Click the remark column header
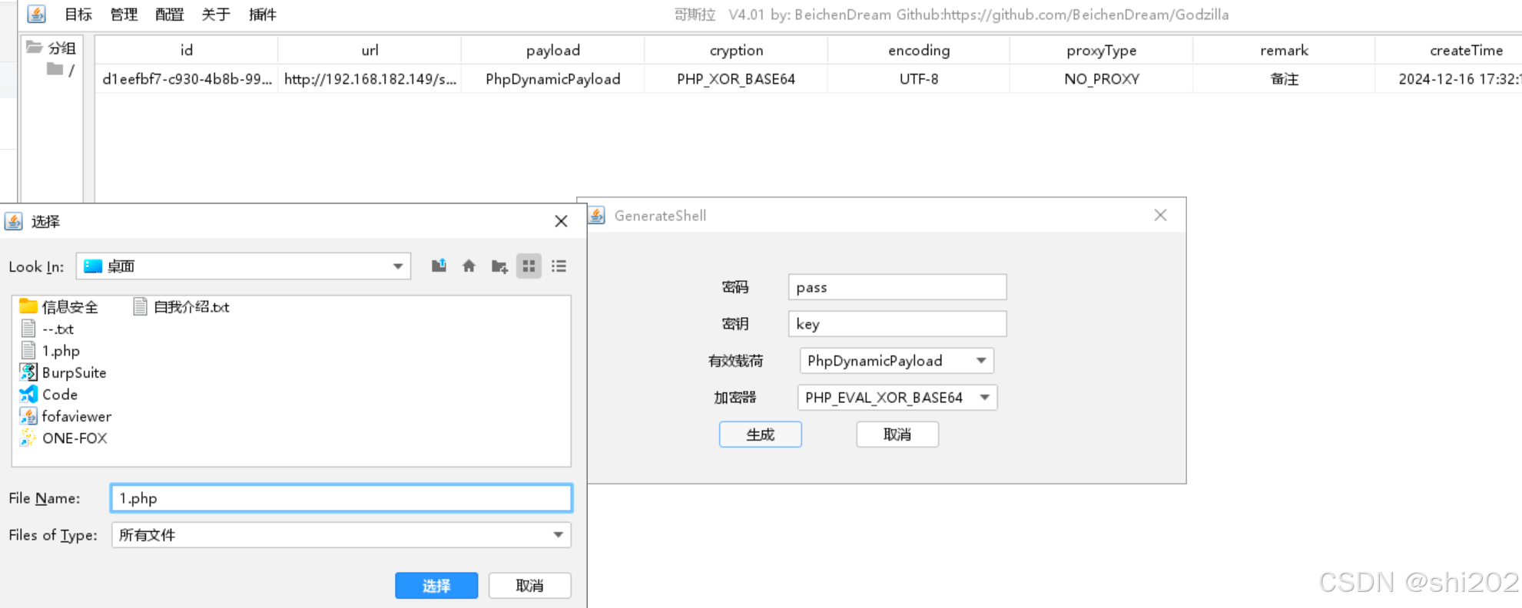 [x=1284, y=51]
